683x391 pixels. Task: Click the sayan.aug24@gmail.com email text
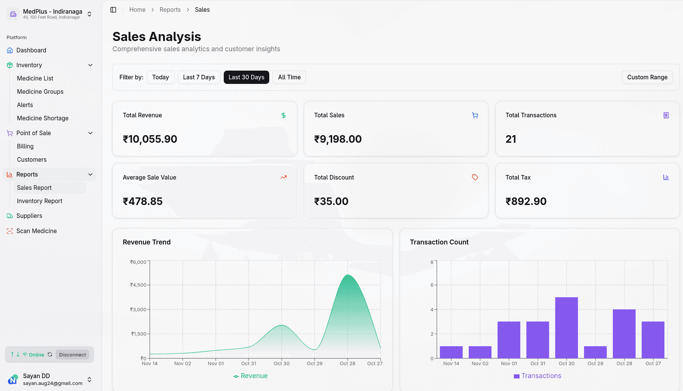pyautogui.click(x=53, y=383)
